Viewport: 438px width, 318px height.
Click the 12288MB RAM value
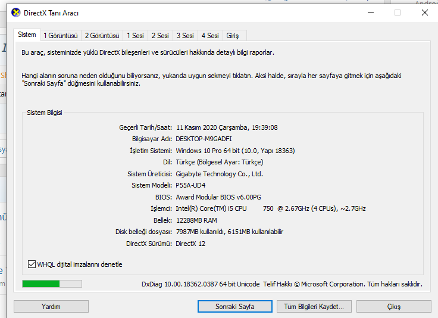point(196,220)
